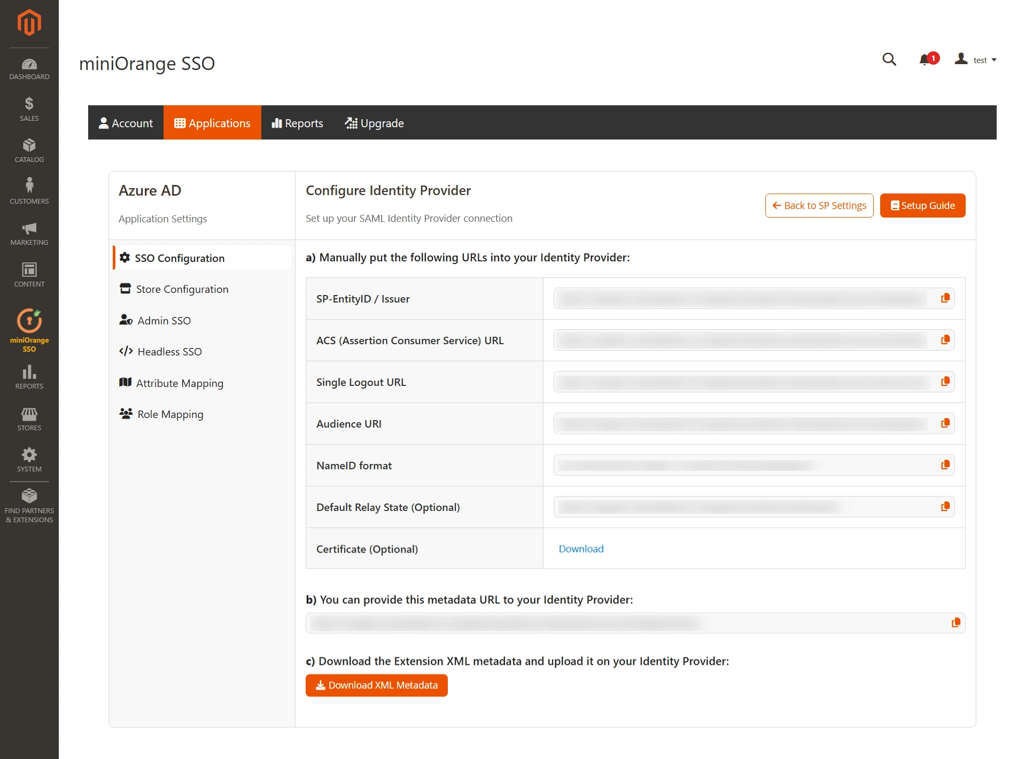The image size is (1025, 759).
Task: Copy the Audience URI value
Action: point(945,423)
